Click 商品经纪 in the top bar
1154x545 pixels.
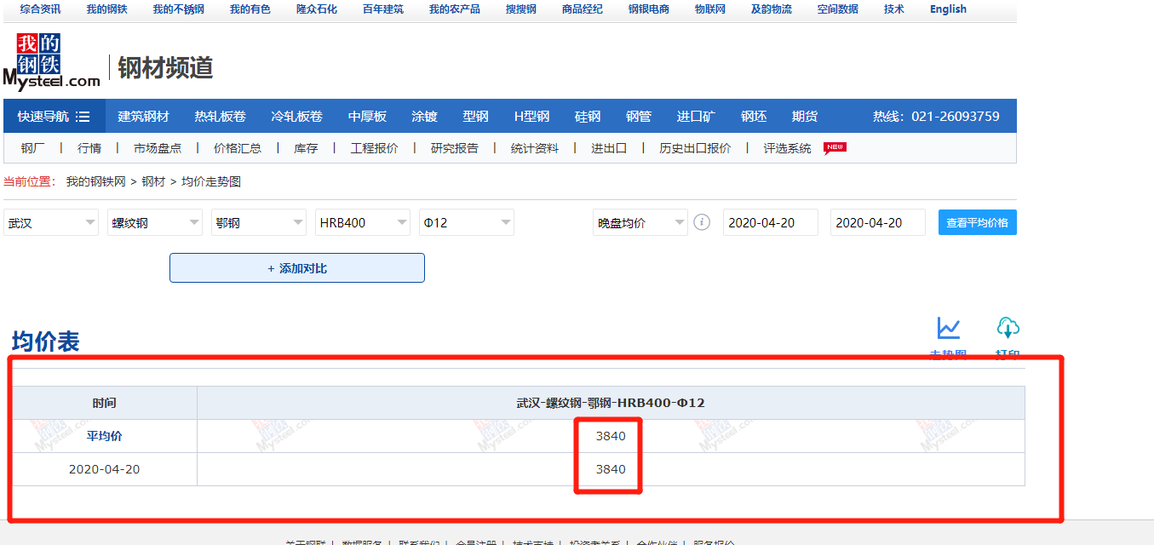583,9
